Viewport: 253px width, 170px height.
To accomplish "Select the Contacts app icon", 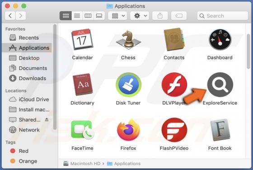I will point(174,39).
